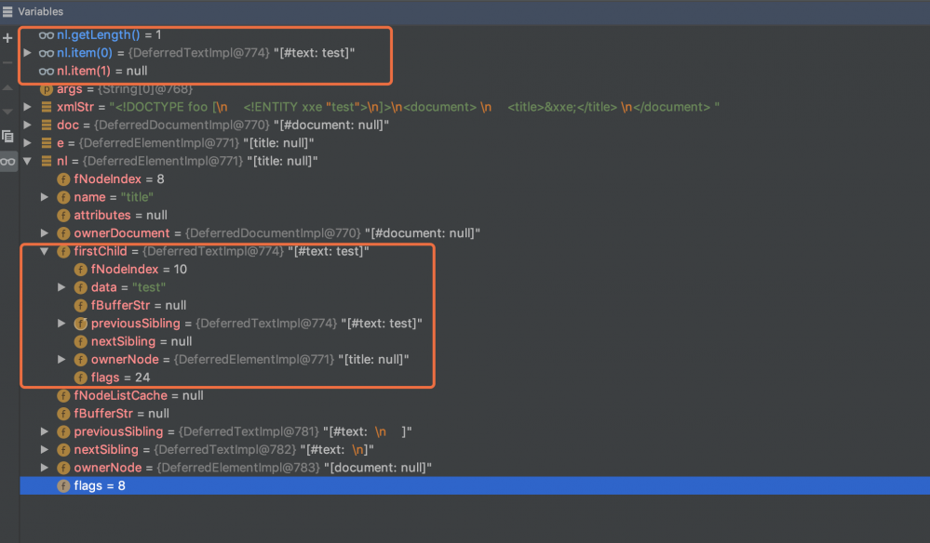Expand ownerNode DeferredElementImpl@783
This screenshot has height=543, width=930.
(x=45, y=468)
